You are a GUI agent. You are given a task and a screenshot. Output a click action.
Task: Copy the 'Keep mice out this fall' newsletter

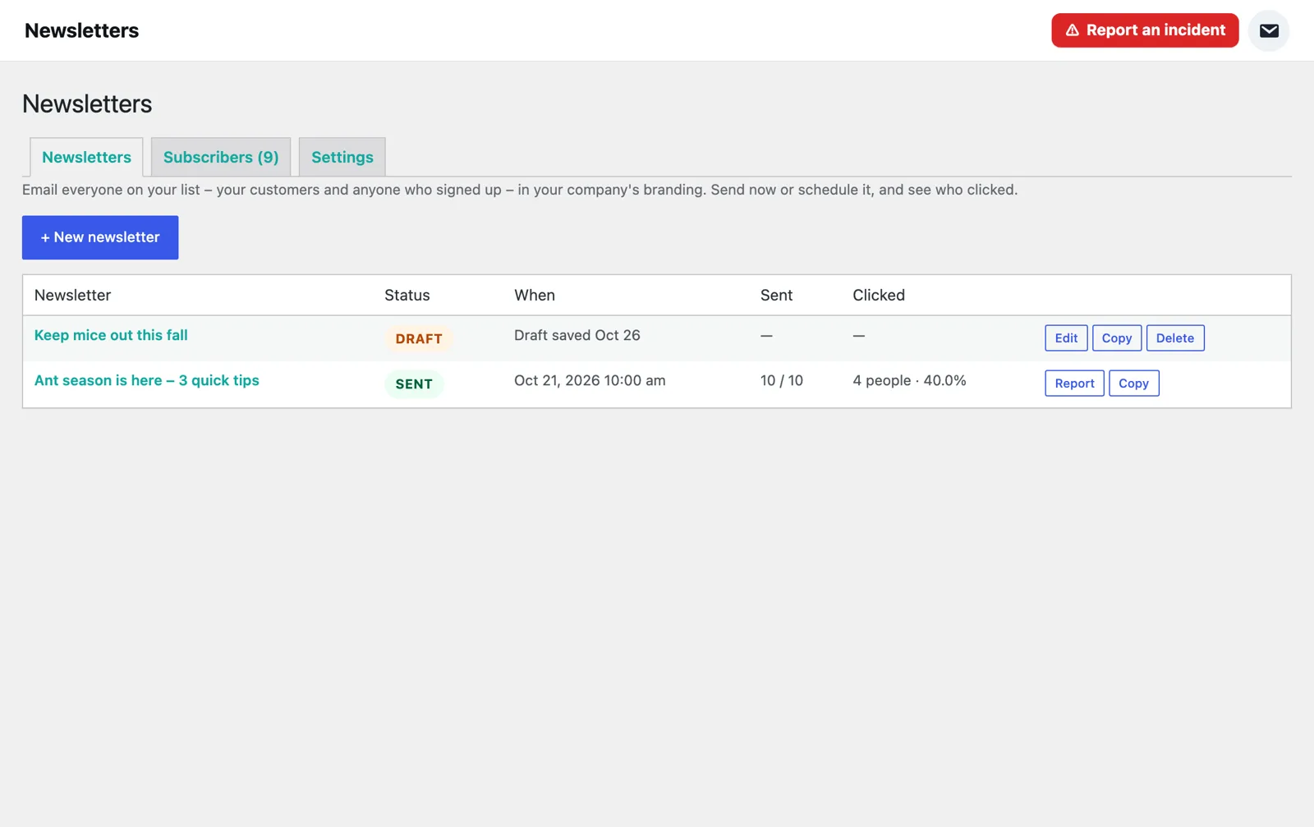1117,338
